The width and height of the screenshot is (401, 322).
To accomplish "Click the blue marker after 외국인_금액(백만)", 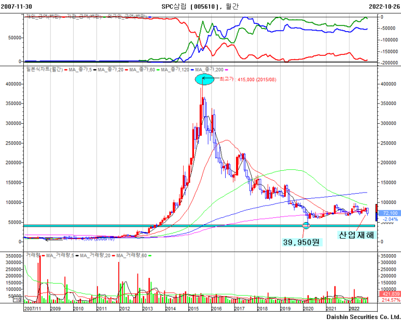I will click(149, 17).
